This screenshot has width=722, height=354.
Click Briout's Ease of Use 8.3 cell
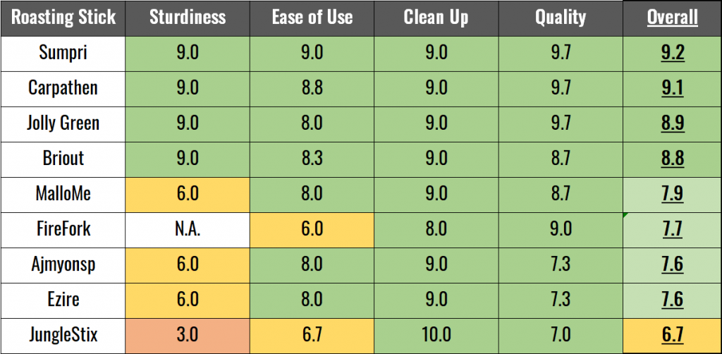[312, 159]
